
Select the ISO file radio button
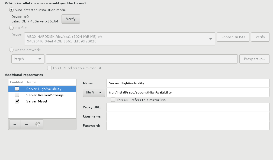(x=11, y=28)
